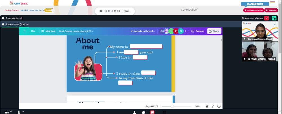
Task: Open the Canva hamburger menu
Action: click(25, 31)
